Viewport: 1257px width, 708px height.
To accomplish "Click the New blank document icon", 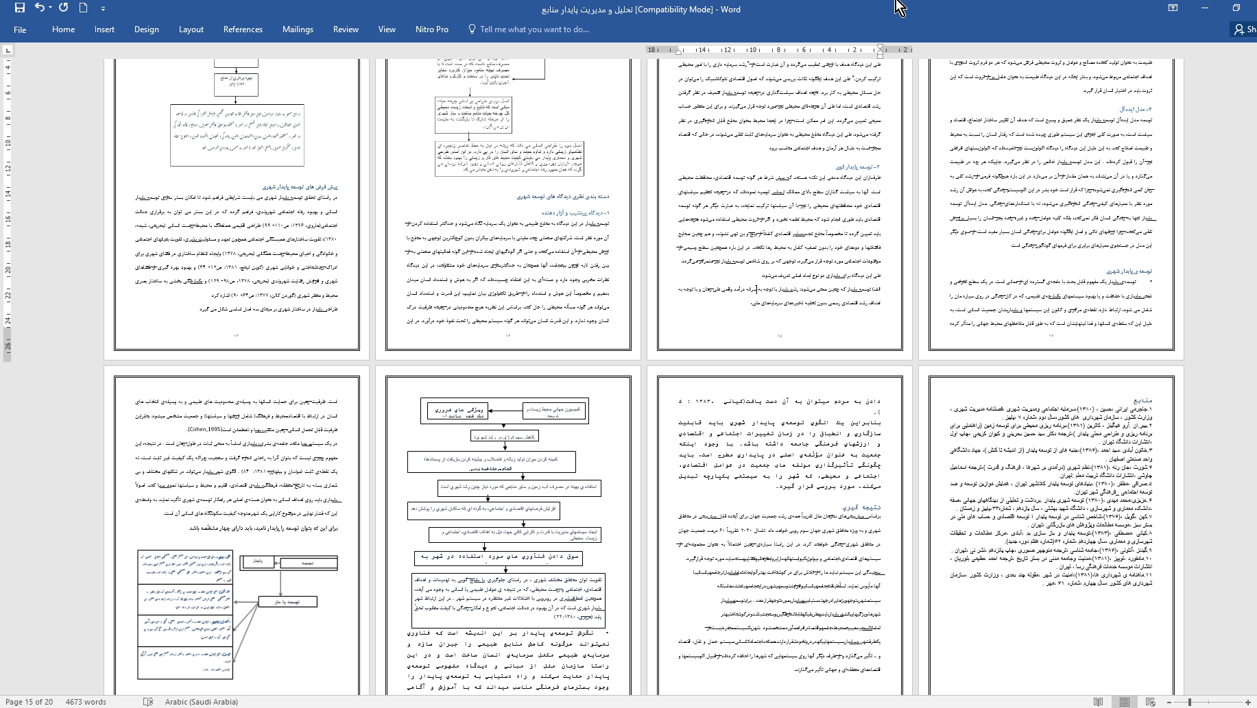I will [83, 8].
